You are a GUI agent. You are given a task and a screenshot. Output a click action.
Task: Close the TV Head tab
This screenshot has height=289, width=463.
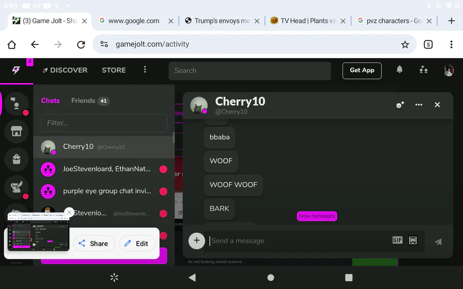343,21
